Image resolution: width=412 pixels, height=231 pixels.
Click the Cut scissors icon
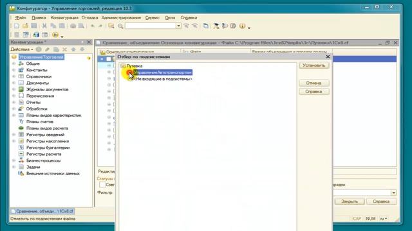(44, 26)
